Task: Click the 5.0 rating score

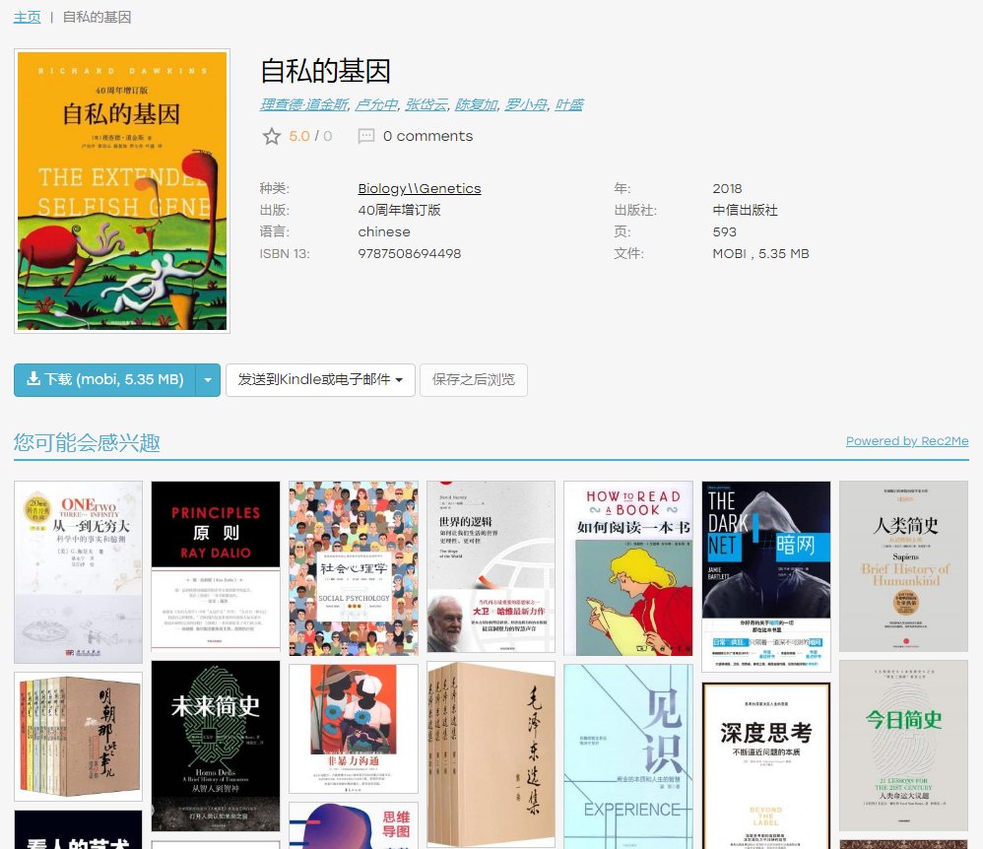Action: coord(299,136)
